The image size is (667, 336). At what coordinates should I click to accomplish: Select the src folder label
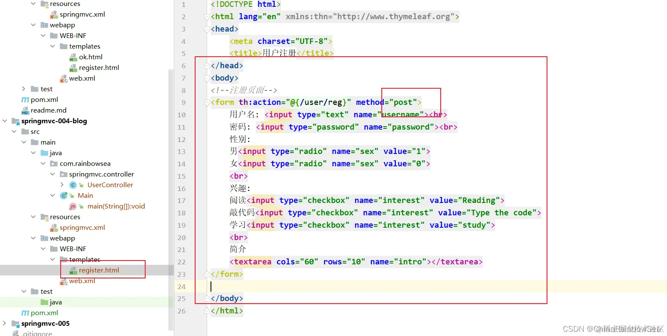tap(35, 132)
